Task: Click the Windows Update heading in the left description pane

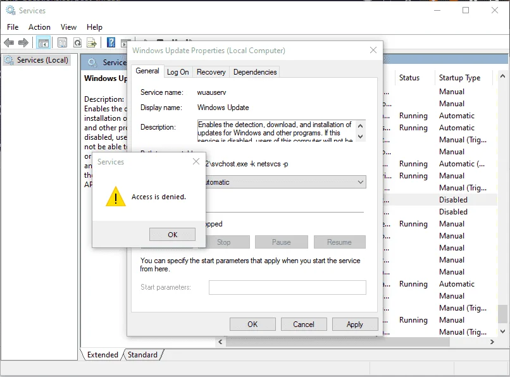Action: [106, 78]
